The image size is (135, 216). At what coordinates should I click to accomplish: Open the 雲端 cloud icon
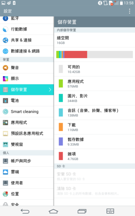[x=5, y=172]
